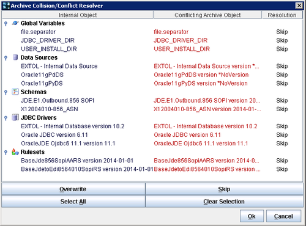The height and width of the screenshot is (226, 306).
Task: Select the JDBC Drivers category label
Action: pos(39,118)
